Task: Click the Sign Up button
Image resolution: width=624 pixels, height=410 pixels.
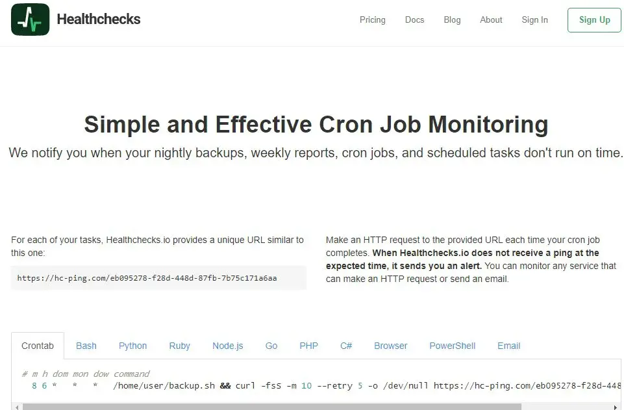Action: [x=594, y=20]
